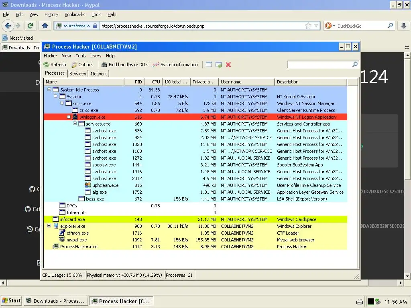The height and width of the screenshot is (308, 411).
Task: Open the Users menu
Action: [x=96, y=56]
